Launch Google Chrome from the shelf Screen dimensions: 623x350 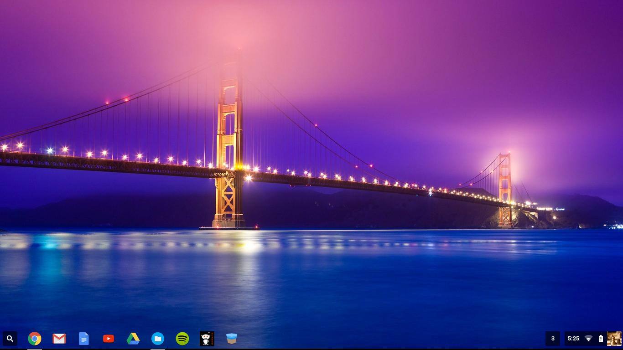pyautogui.click(x=35, y=339)
